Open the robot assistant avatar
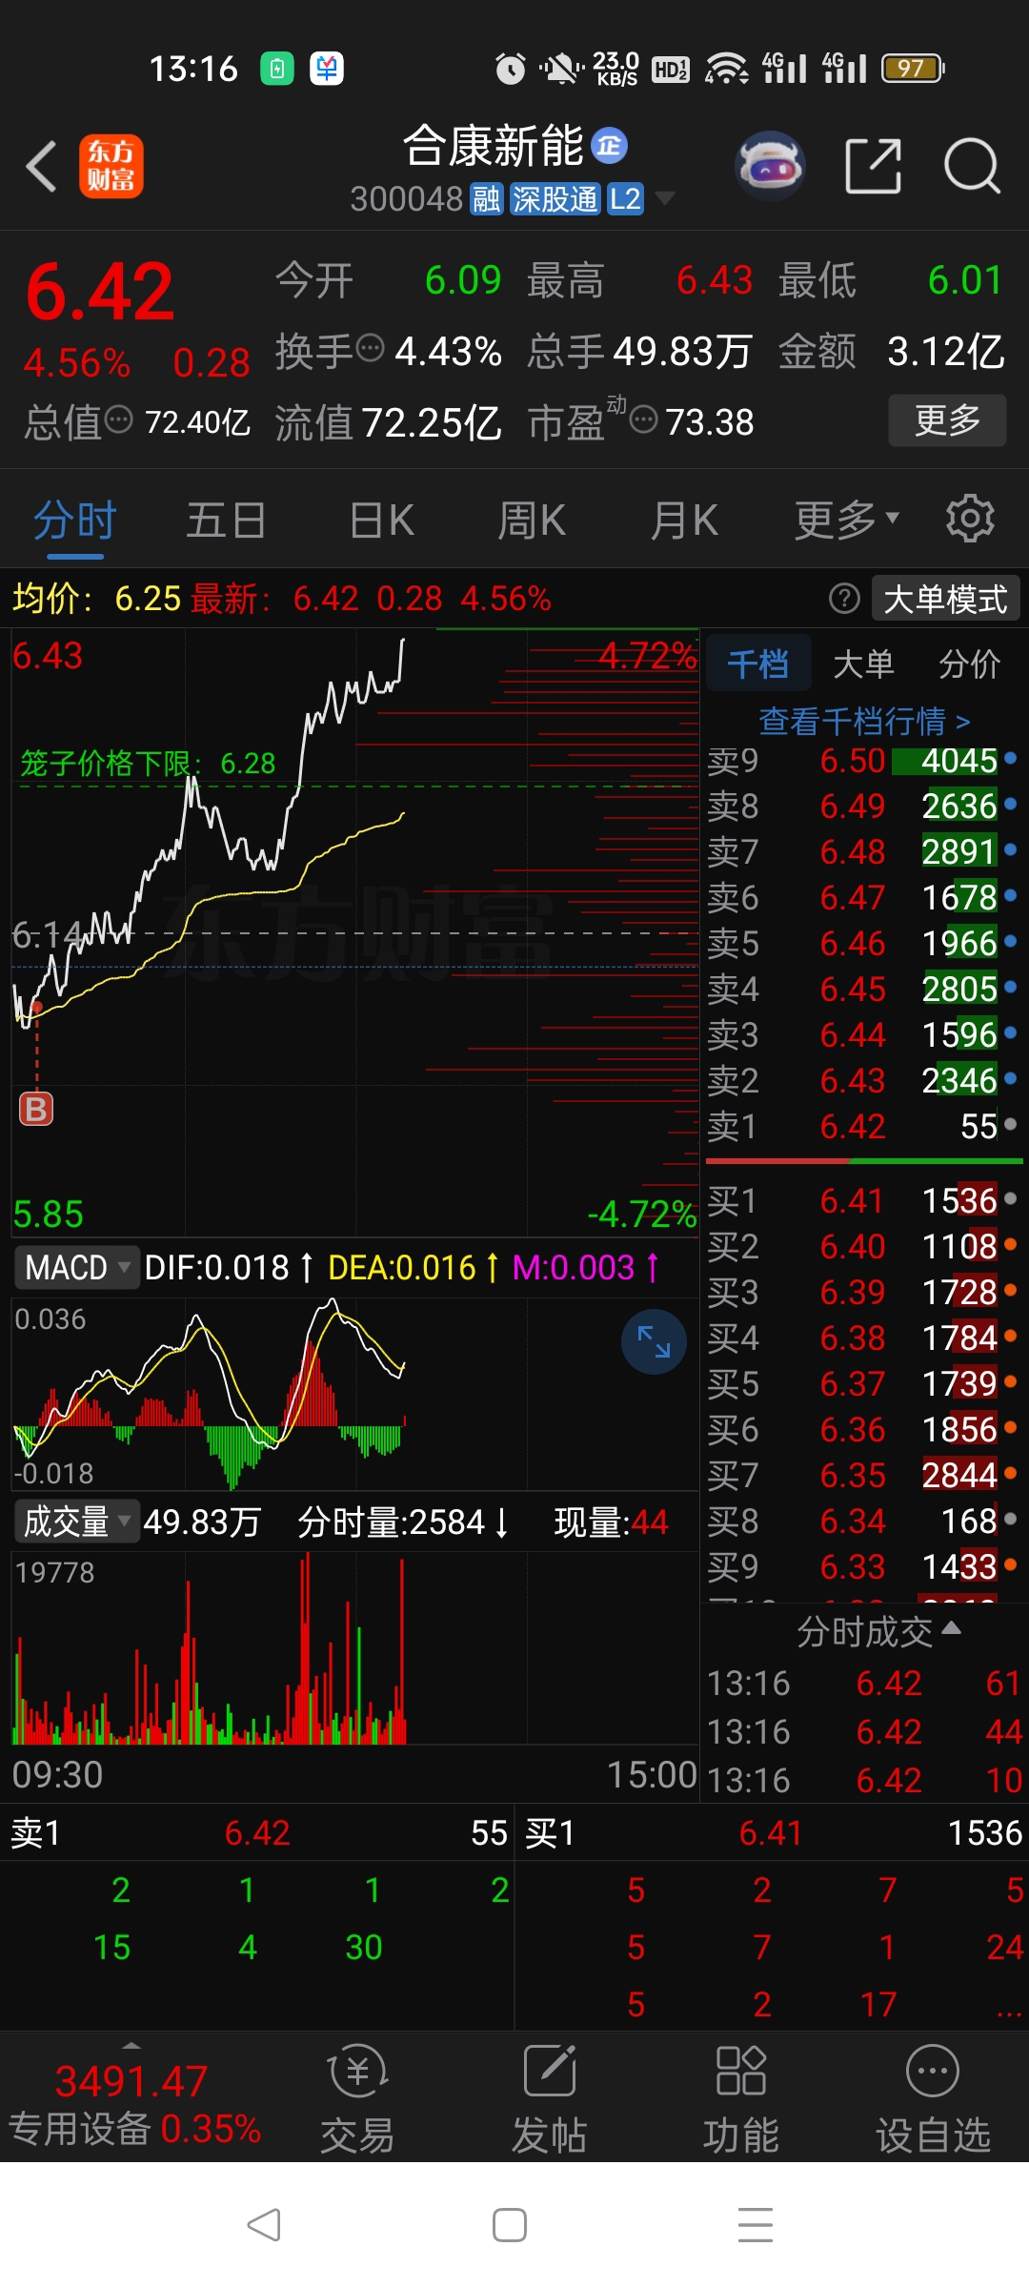 [771, 166]
